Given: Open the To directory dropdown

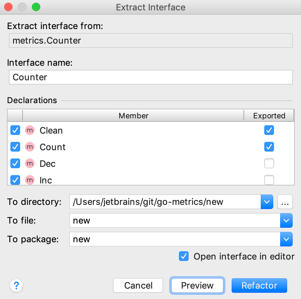Looking at the screenshot, I should (267, 202).
